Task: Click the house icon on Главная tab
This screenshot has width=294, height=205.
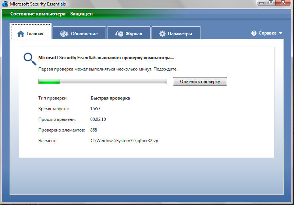Action: 21,34
